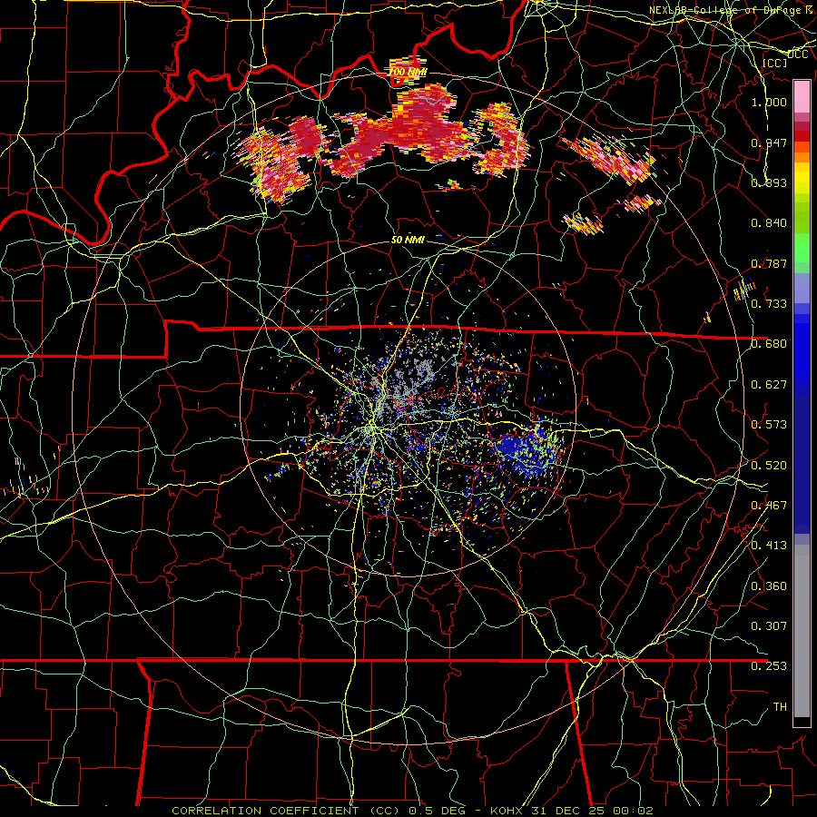Click the '0.253' legend value
817x817 pixels.
click(x=769, y=666)
